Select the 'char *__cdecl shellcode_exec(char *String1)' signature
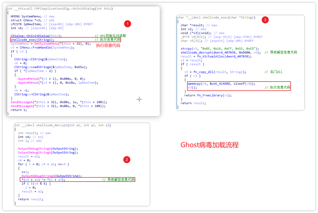 pos(216,18)
